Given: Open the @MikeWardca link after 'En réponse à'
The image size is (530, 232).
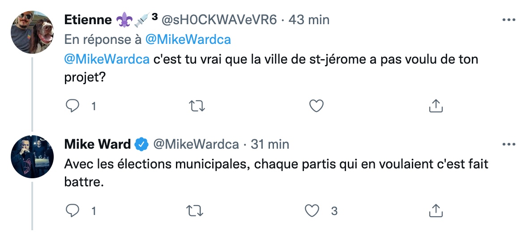Looking at the screenshot, I should point(188,39).
